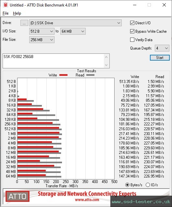Open the Queue Depth dropdown
This screenshot has height=207, width=172.
(x=162, y=48)
